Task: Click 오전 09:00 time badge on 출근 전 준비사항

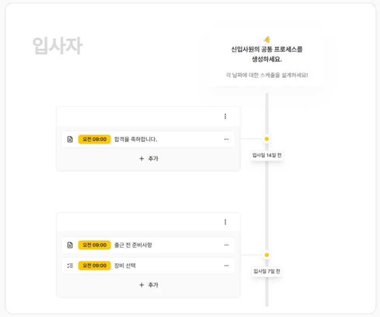Action: (95, 245)
